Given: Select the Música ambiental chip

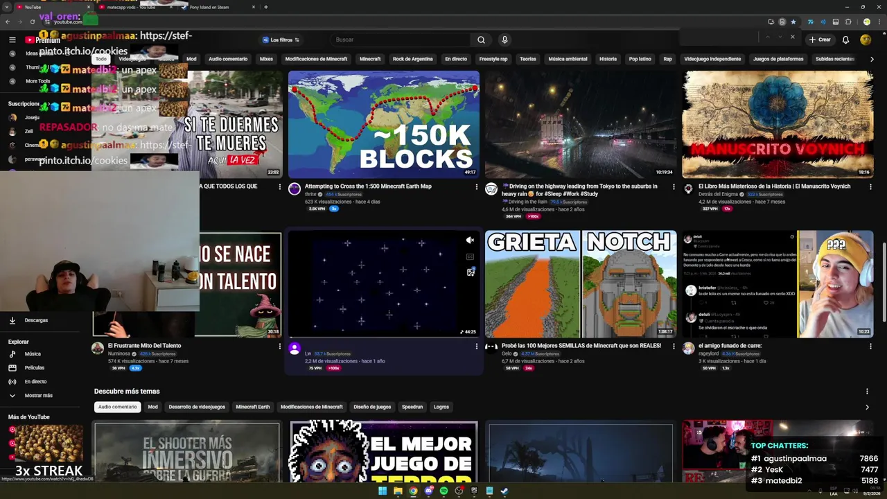Looking at the screenshot, I should 568,59.
